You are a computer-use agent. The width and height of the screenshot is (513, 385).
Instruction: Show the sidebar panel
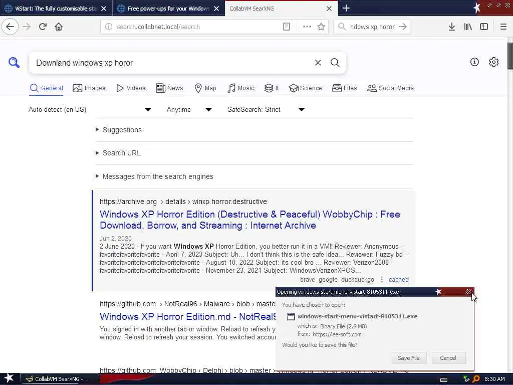tap(484, 27)
